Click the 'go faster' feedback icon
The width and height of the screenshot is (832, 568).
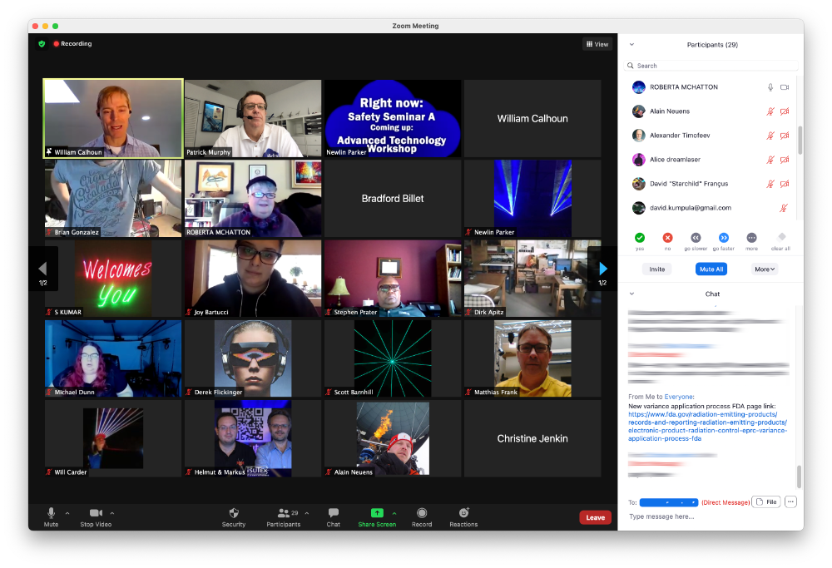[724, 238]
